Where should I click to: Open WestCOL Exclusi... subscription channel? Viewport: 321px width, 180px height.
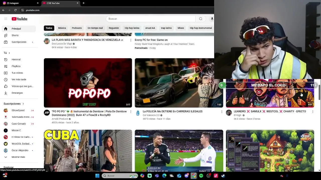(19, 144)
